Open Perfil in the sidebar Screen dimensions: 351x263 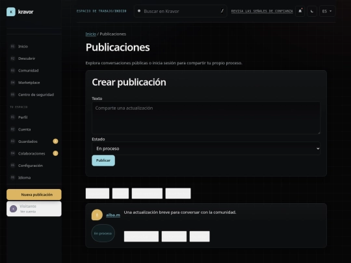(x=34, y=117)
